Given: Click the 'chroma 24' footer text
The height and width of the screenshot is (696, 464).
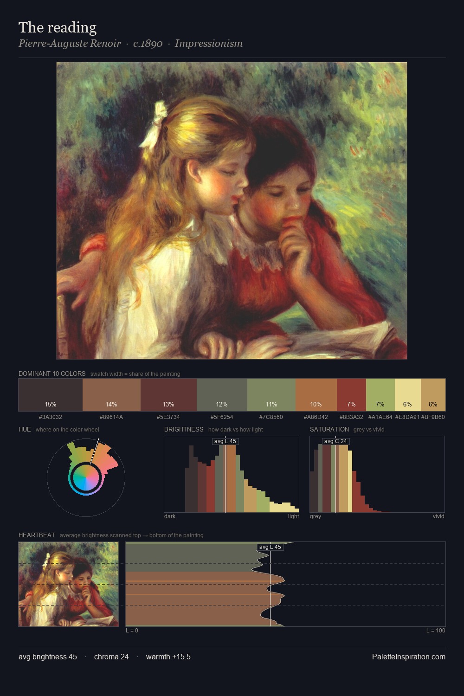Looking at the screenshot, I should [111, 657].
